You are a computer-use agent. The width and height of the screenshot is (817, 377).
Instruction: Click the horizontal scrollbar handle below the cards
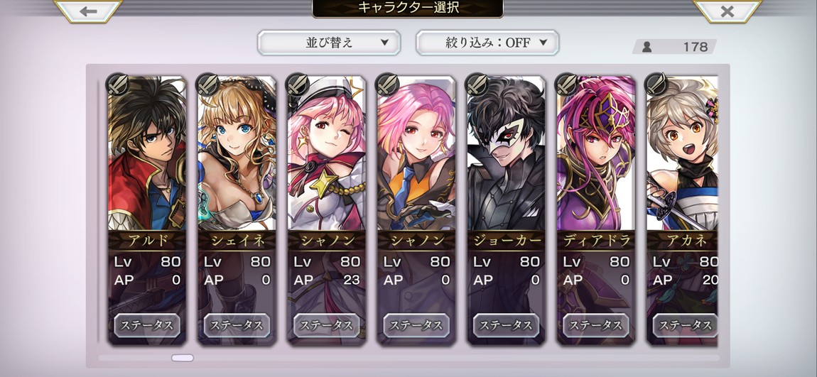click(183, 358)
